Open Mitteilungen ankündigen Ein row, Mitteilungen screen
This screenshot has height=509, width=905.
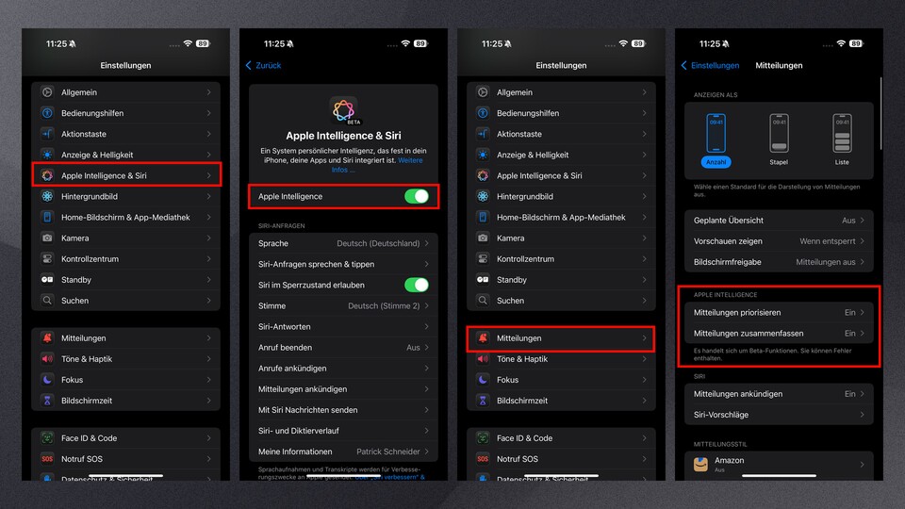pos(779,394)
